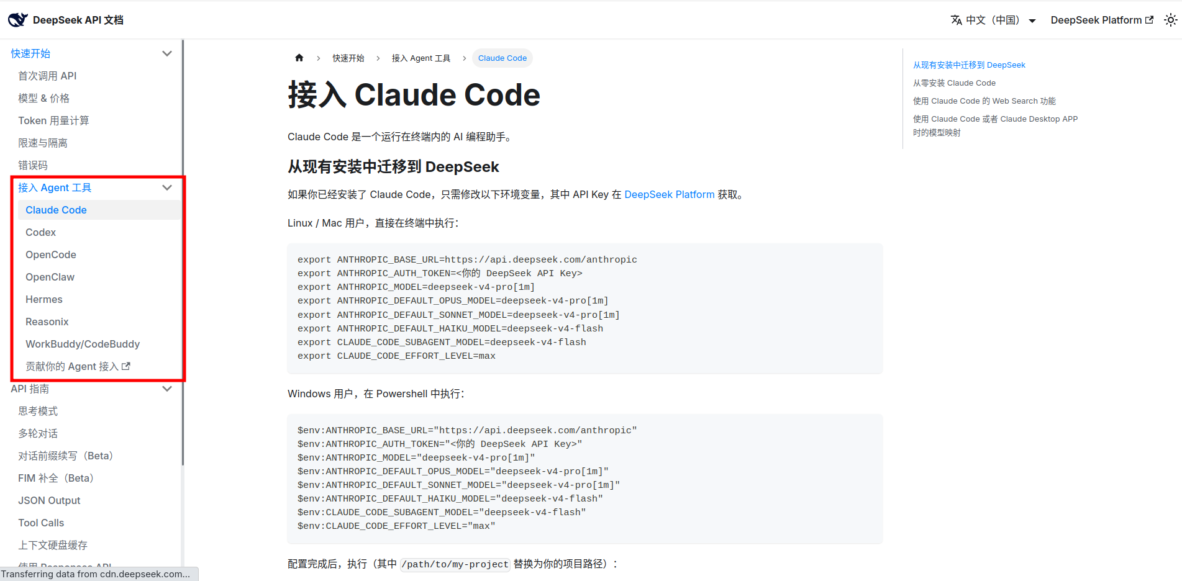Open 思考模式 in the sidebar

(38, 411)
